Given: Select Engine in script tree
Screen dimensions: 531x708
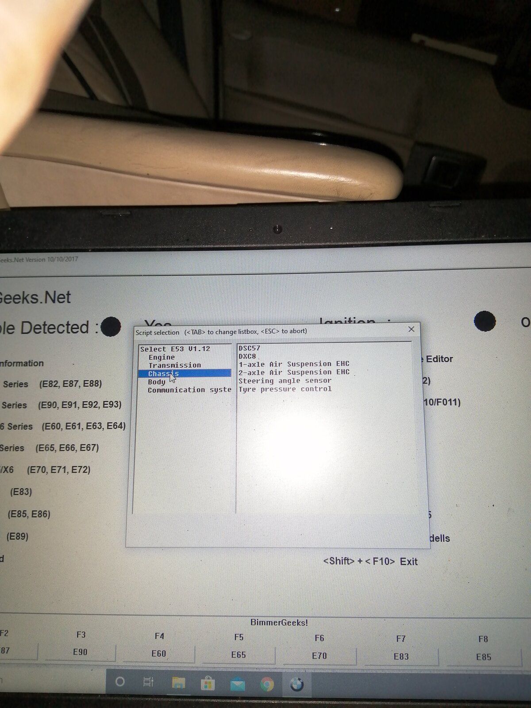Looking at the screenshot, I should point(162,357).
